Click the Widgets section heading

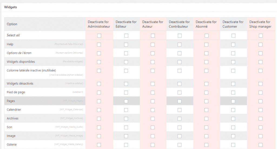[11, 7]
